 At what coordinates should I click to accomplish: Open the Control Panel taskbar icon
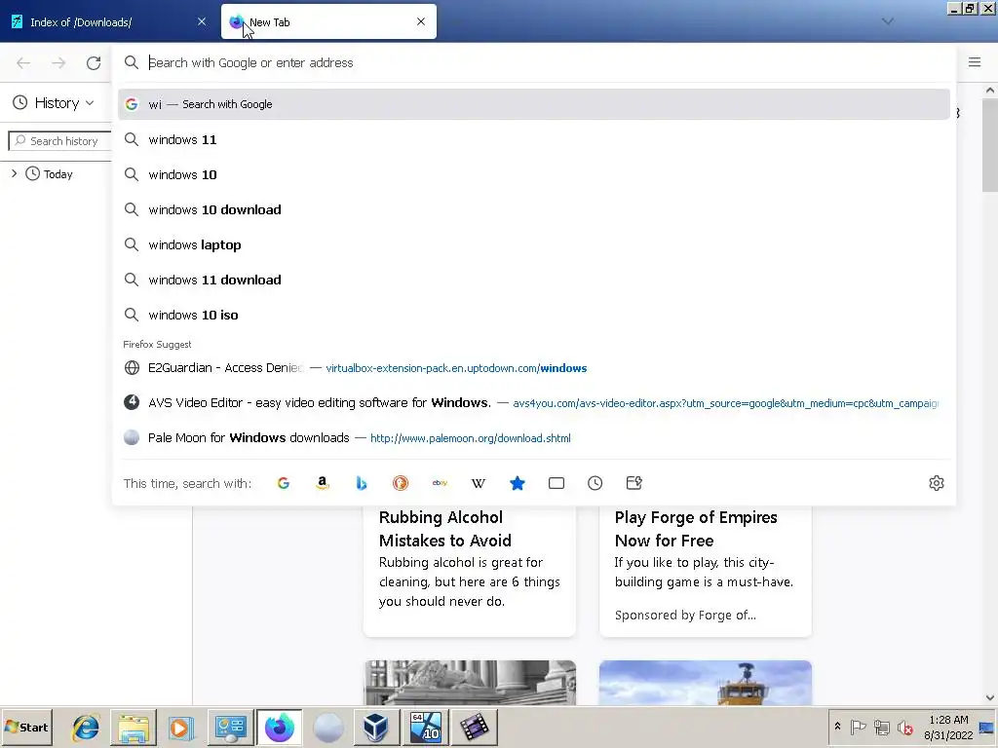pos(230,728)
